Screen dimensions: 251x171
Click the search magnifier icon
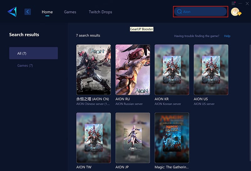[179, 12]
